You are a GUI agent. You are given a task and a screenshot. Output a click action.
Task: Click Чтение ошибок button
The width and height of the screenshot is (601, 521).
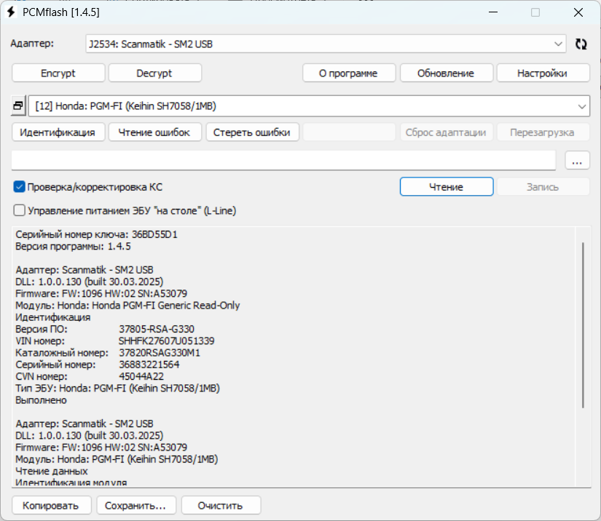pyautogui.click(x=154, y=132)
